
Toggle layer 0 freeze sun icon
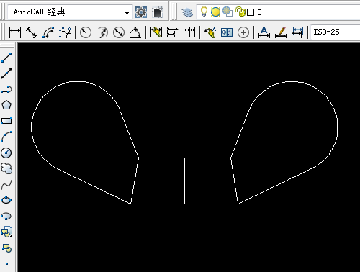coord(215,12)
